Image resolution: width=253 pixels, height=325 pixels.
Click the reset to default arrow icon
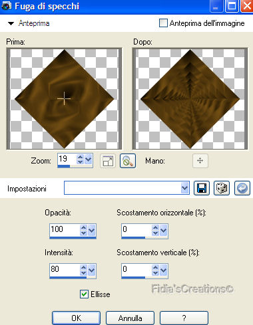[x=242, y=188]
